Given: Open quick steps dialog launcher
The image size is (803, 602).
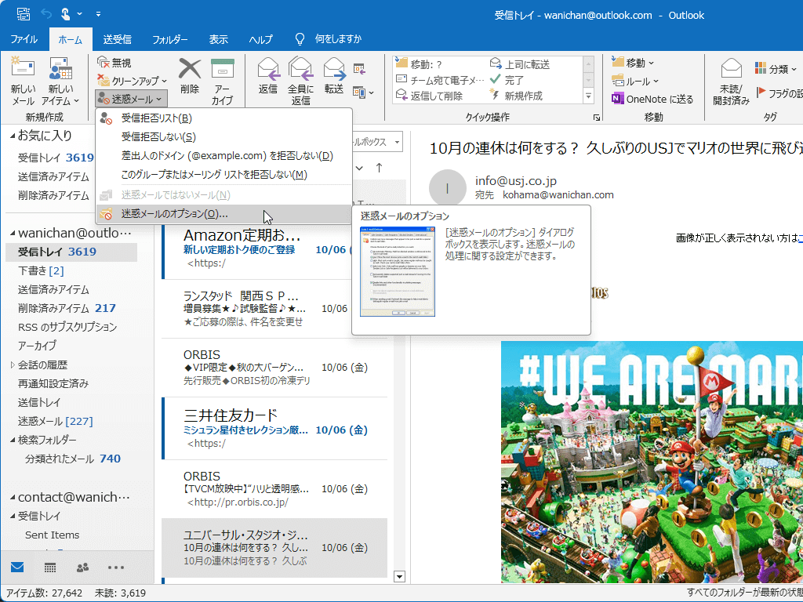Looking at the screenshot, I should (597, 118).
